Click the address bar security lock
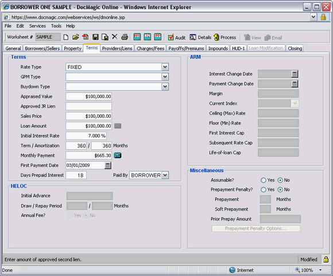333x276 pixels. tap(323, 17)
